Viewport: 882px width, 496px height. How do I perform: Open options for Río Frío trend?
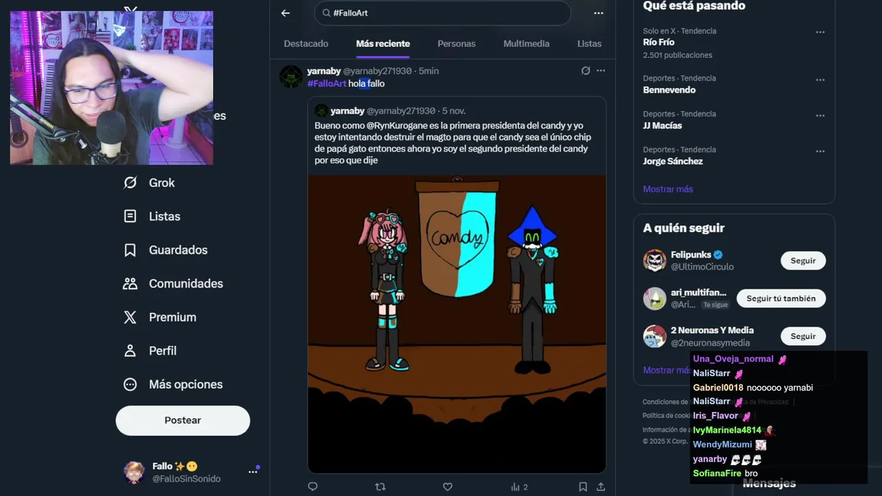820,32
